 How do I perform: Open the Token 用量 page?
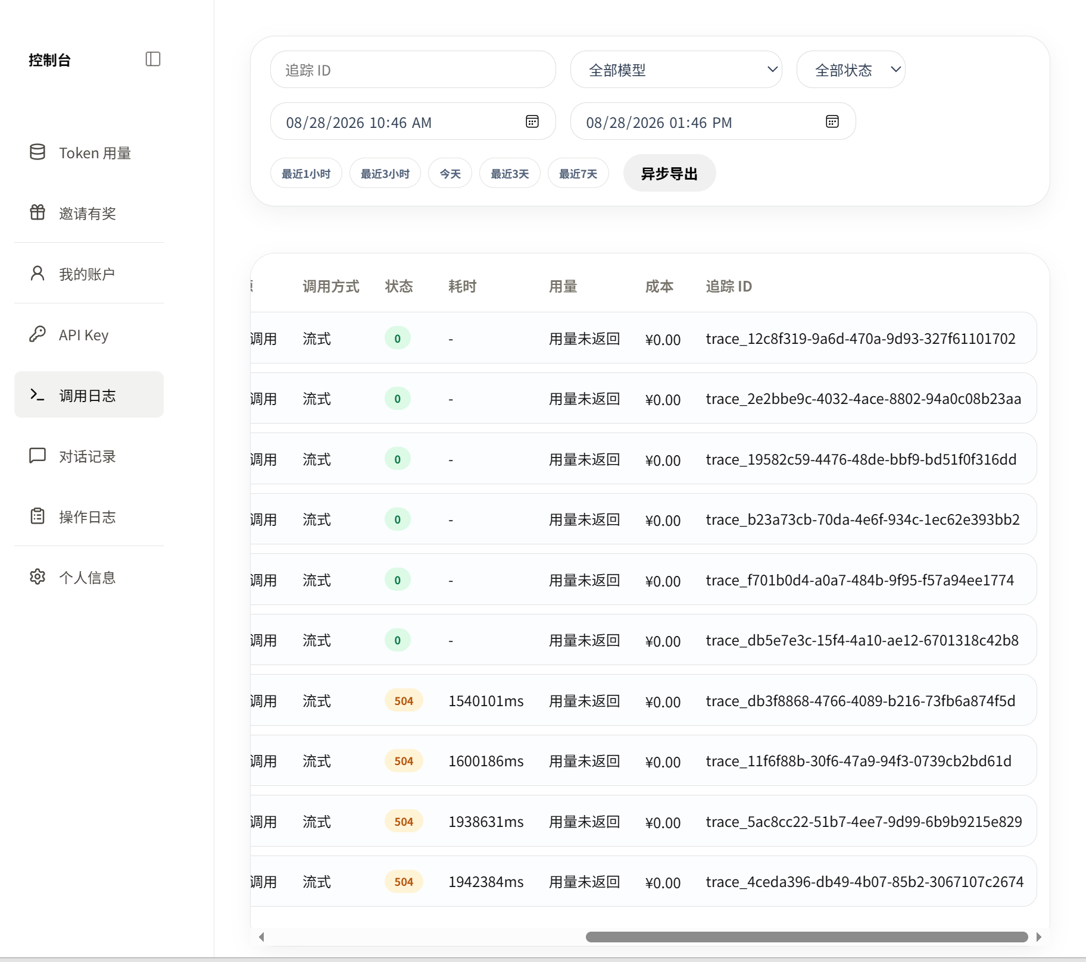[89, 153]
